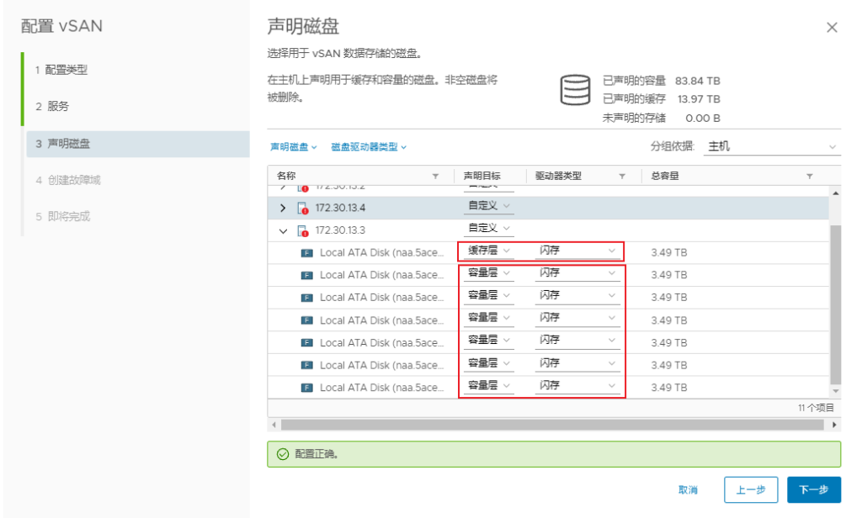Click the 下一步 button
The image size is (862, 518).
click(813, 489)
